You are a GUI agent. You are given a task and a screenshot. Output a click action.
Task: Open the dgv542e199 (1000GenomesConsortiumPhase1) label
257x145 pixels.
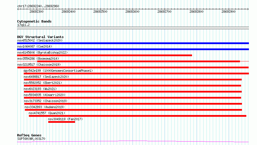(x=58, y=71)
